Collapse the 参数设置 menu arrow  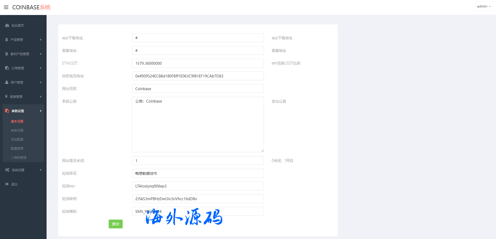[41, 111]
